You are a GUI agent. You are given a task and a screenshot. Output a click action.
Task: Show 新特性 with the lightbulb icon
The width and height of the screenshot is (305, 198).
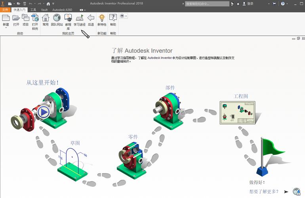coord(102,18)
